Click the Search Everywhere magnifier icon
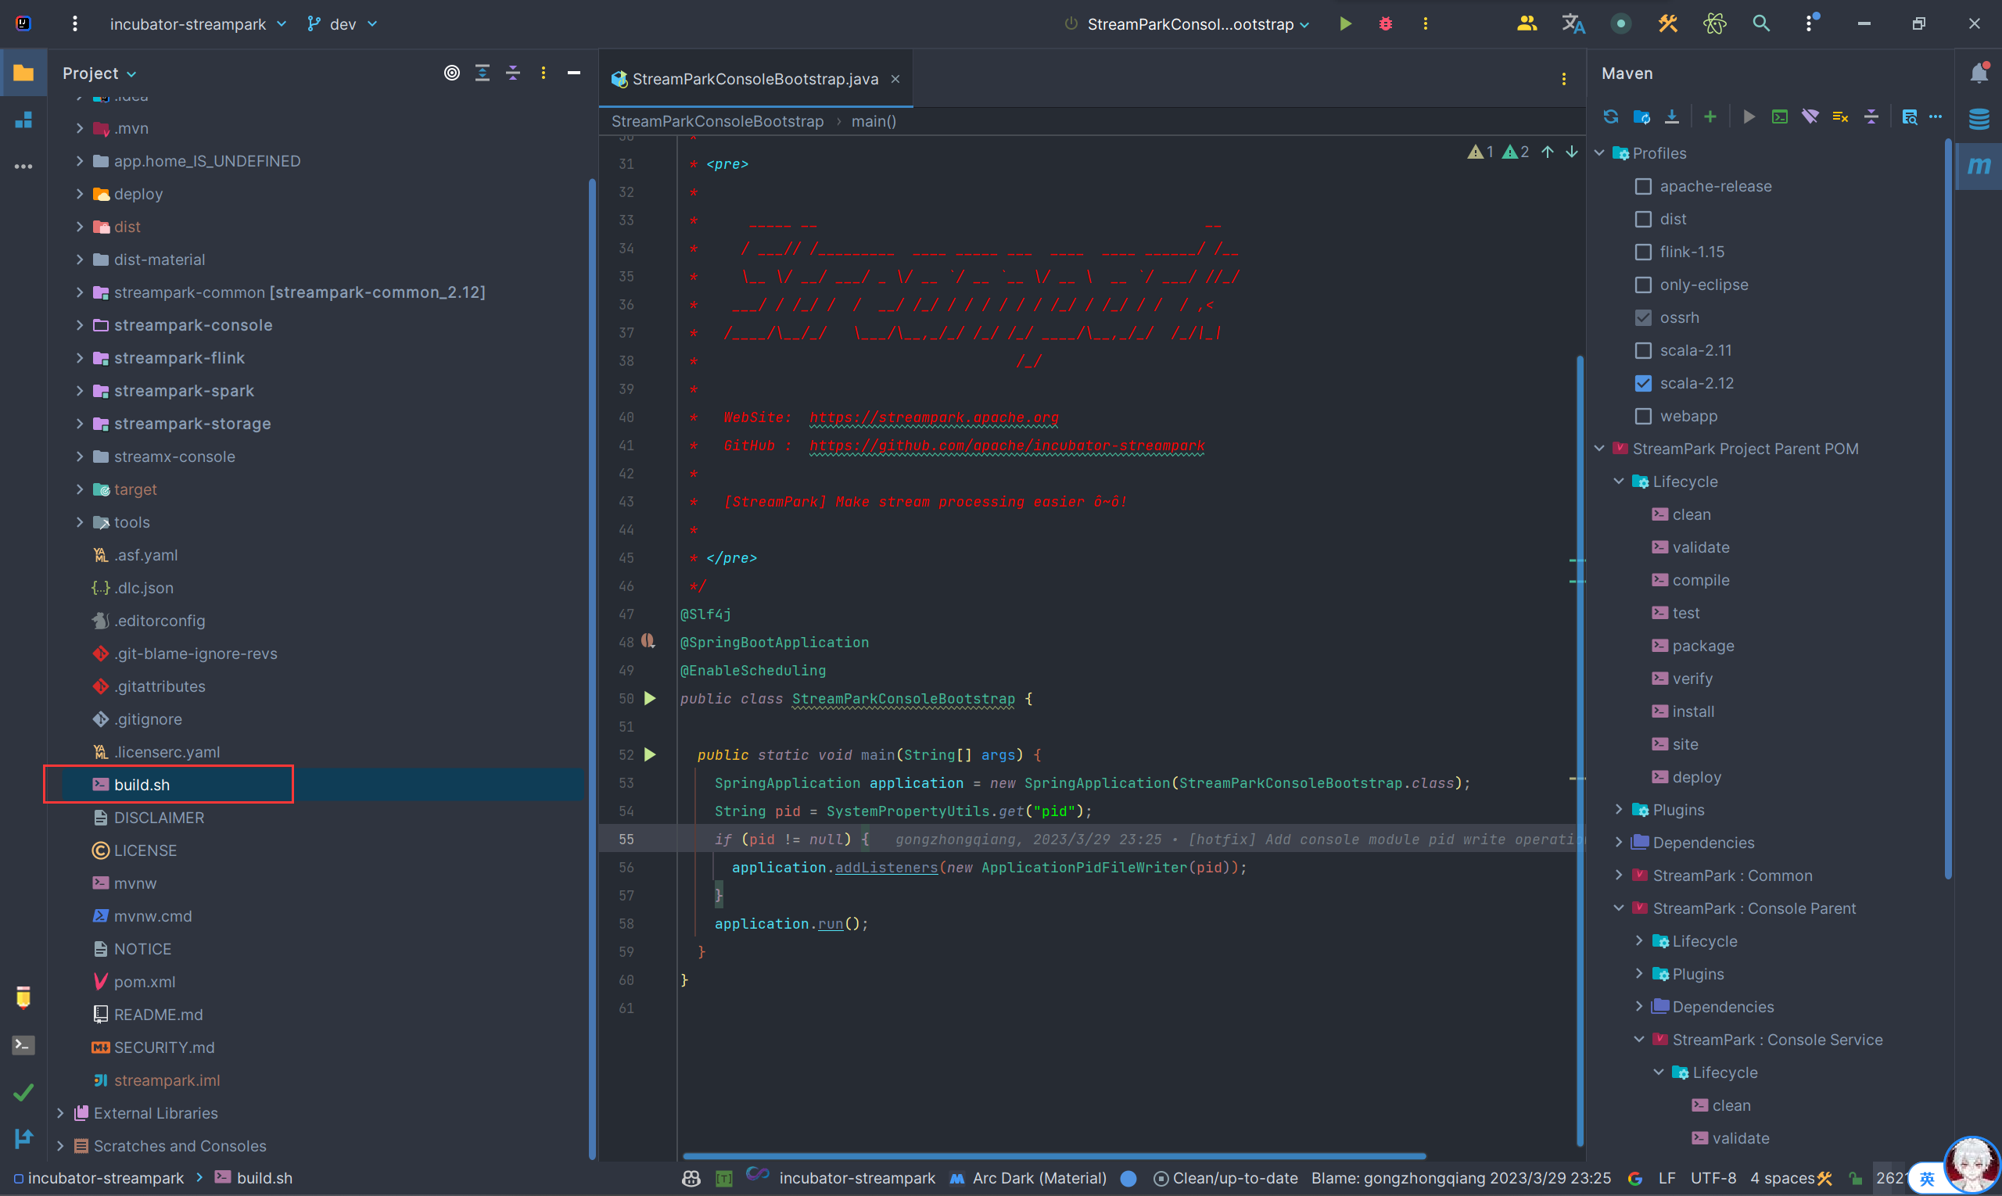This screenshot has height=1196, width=2002. click(1761, 24)
